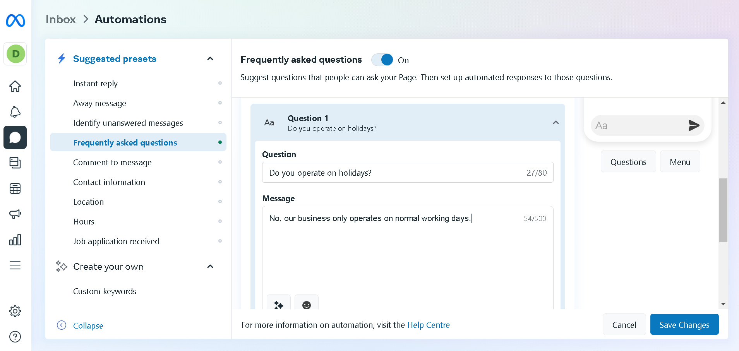The image size is (739, 351).
Task: Click the Inbox chat bubble icon
Action: pyautogui.click(x=15, y=137)
